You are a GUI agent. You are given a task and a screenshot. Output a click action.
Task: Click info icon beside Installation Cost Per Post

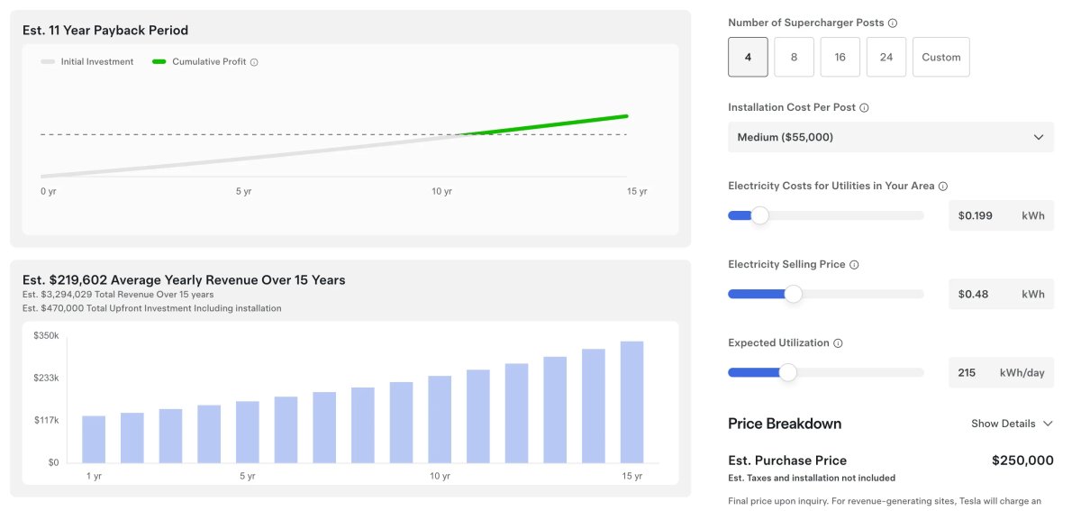(x=864, y=108)
